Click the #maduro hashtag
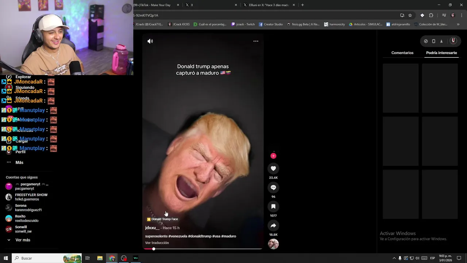 [228, 236]
